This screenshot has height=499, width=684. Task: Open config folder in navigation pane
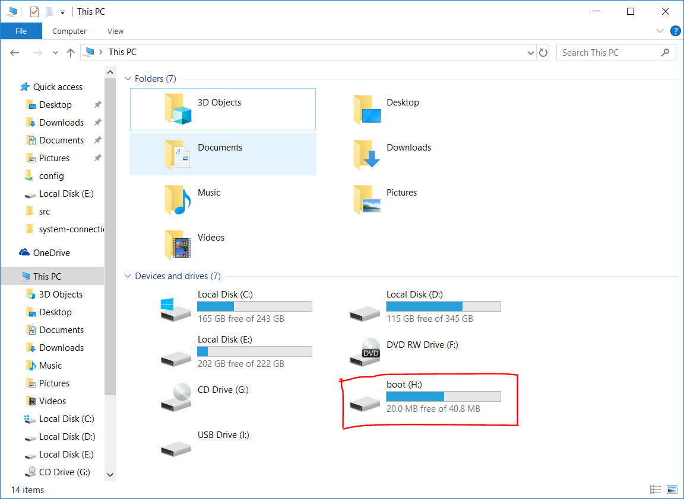click(x=52, y=176)
